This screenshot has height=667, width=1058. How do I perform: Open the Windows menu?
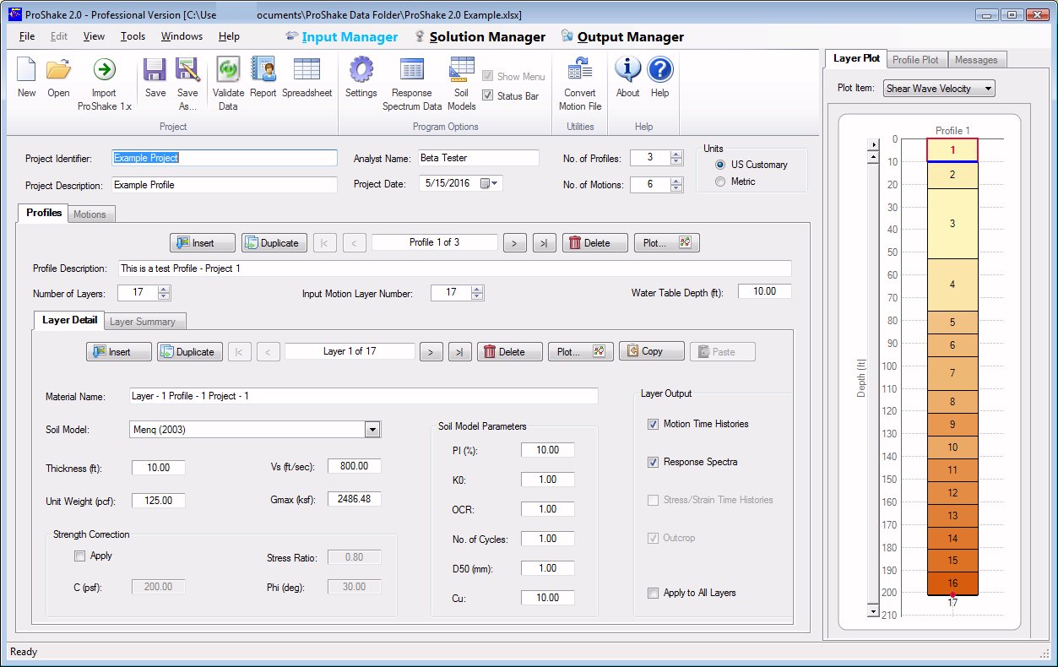click(182, 36)
